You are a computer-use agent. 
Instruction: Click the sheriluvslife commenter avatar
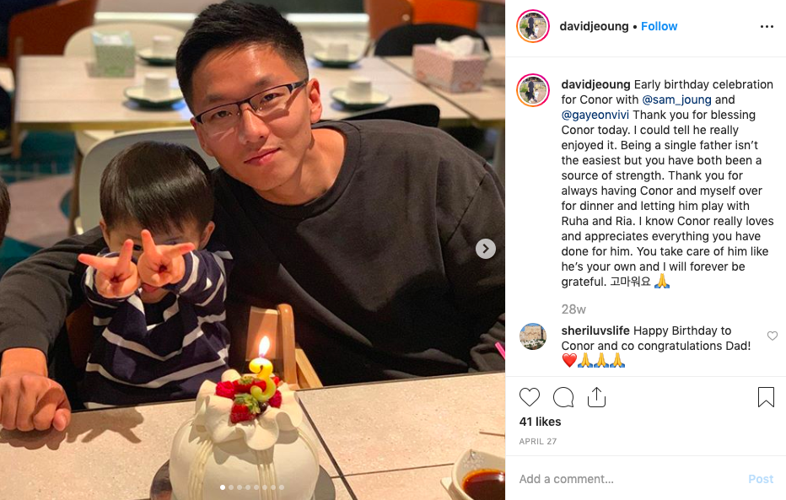click(x=533, y=336)
